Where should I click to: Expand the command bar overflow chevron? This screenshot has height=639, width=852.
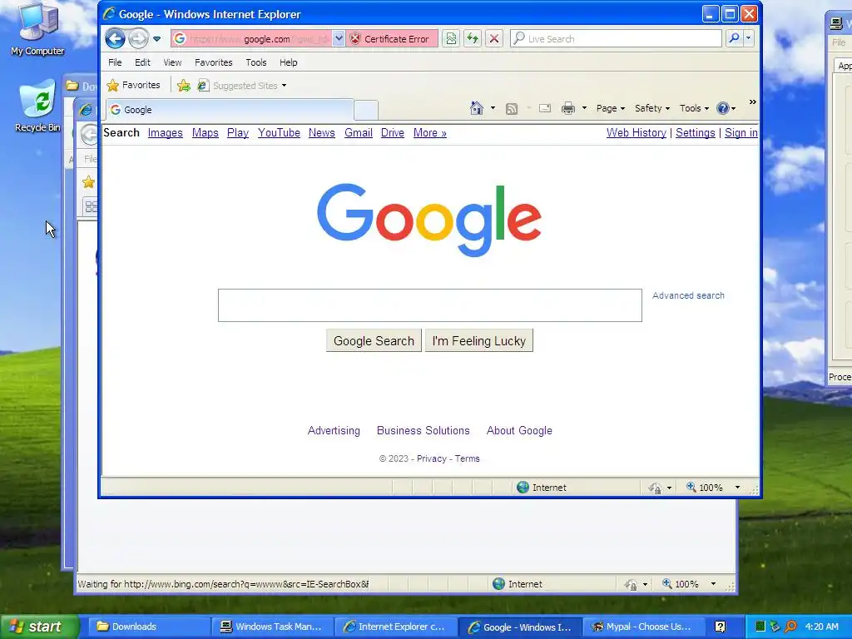click(752, 102)
